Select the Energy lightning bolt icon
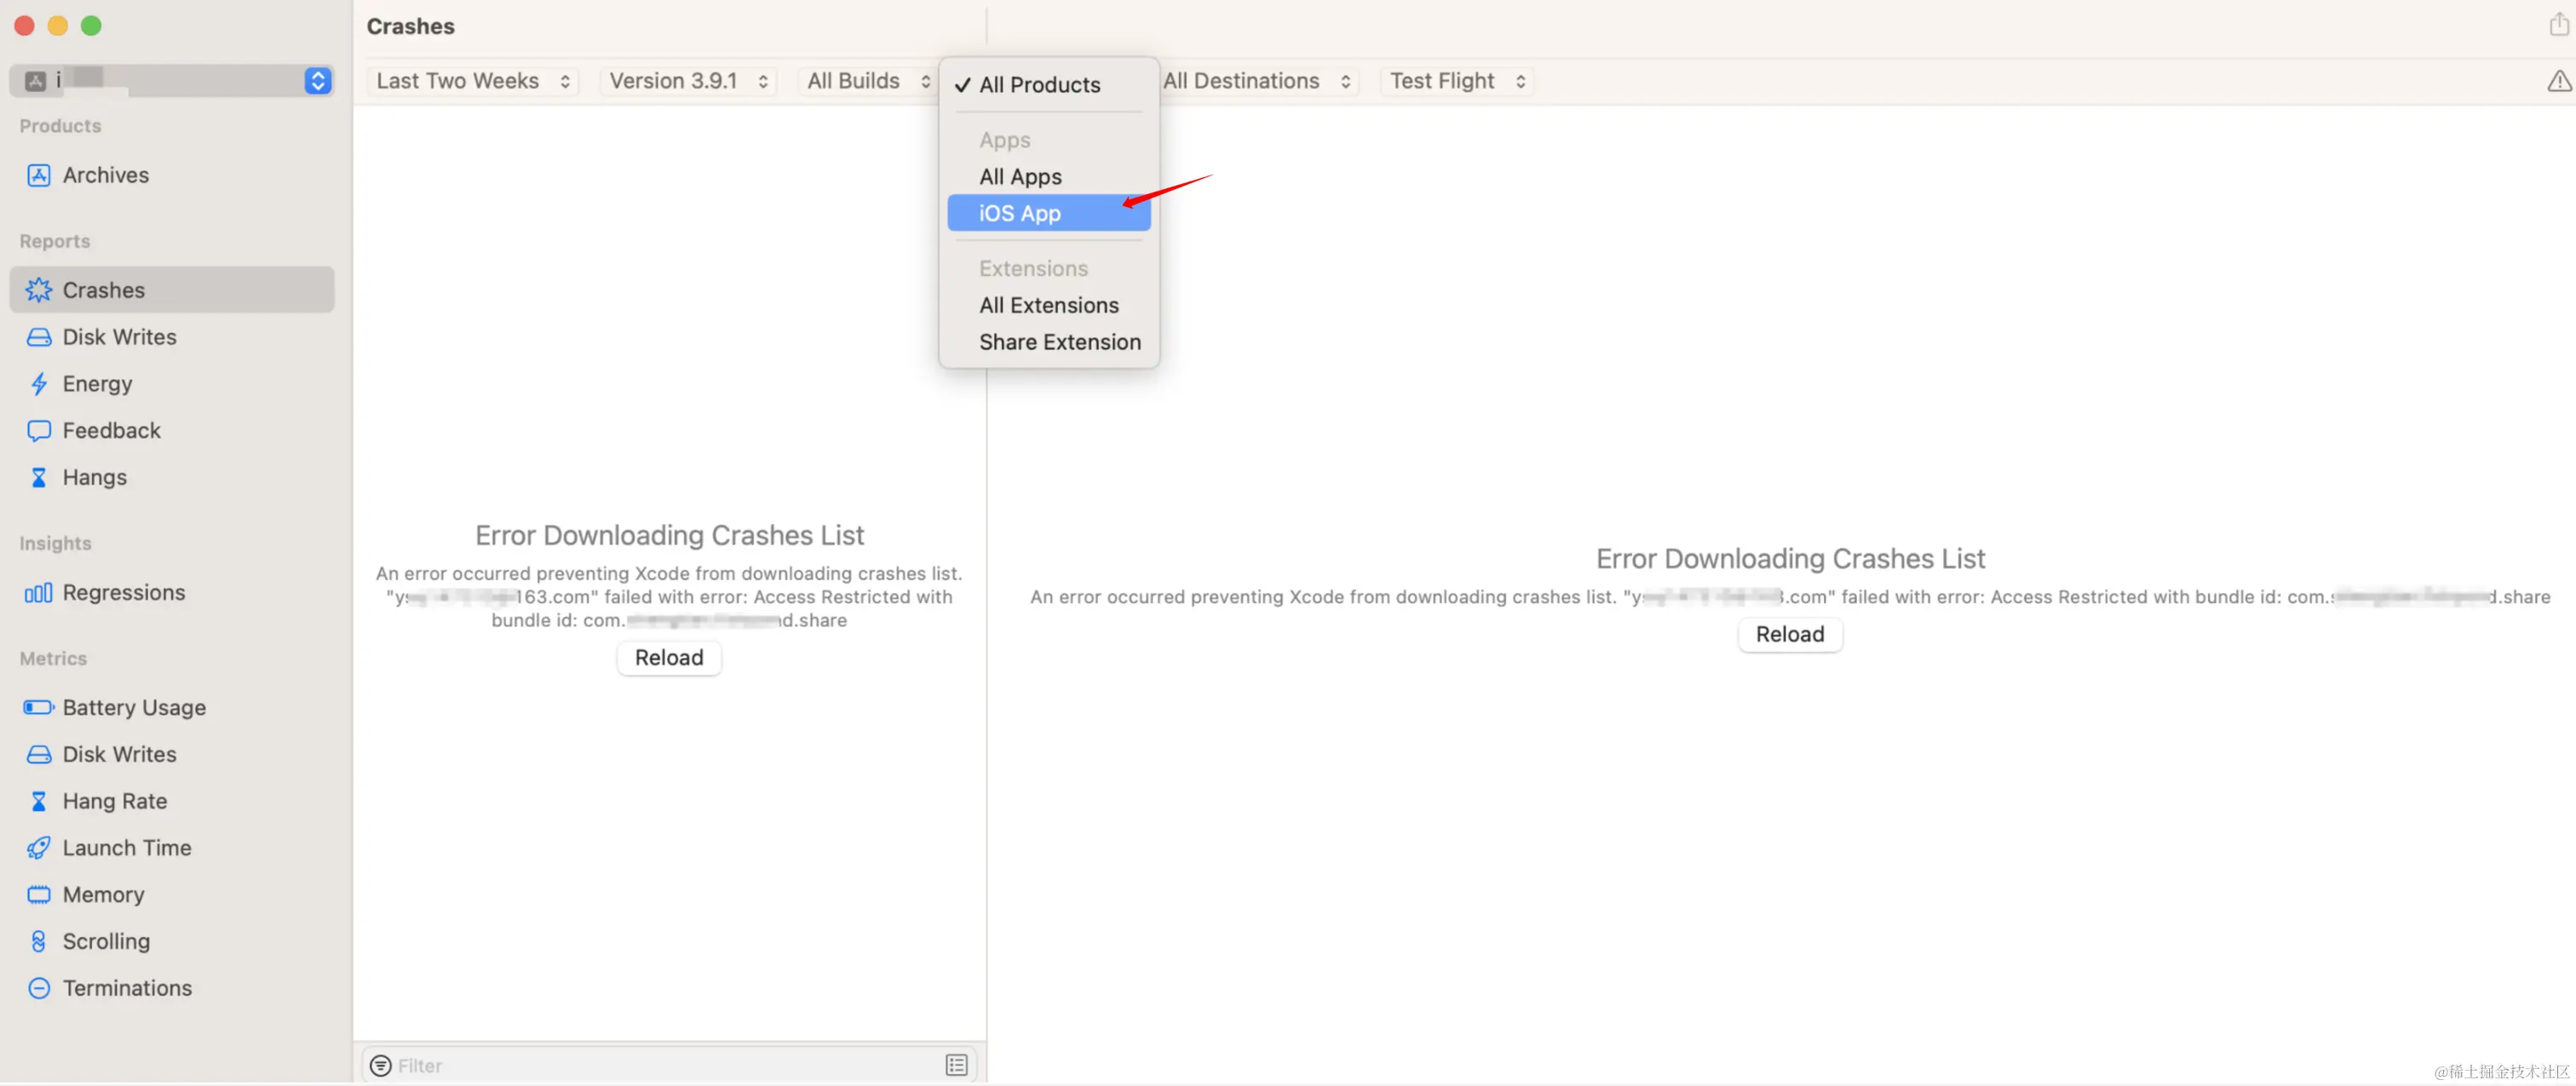Viewport: 2576px width, 1086px height. coord(38,384)
